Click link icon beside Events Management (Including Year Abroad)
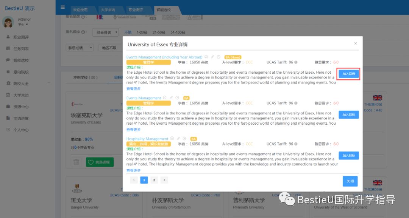 [212, 57]
